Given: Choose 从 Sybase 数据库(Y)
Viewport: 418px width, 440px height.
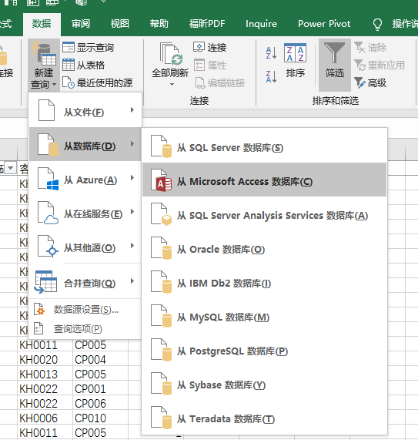Looking at the screenshot, I should [264, 383].
